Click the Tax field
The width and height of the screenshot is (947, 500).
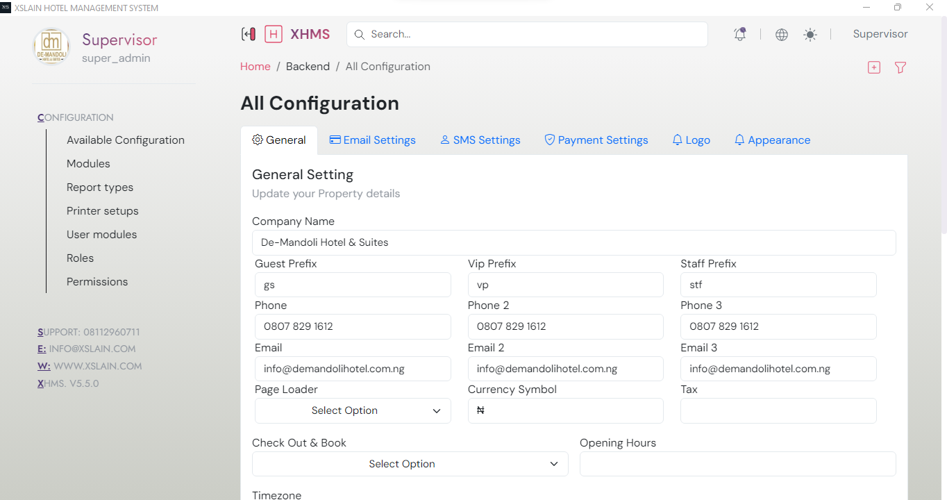(778, 410)
